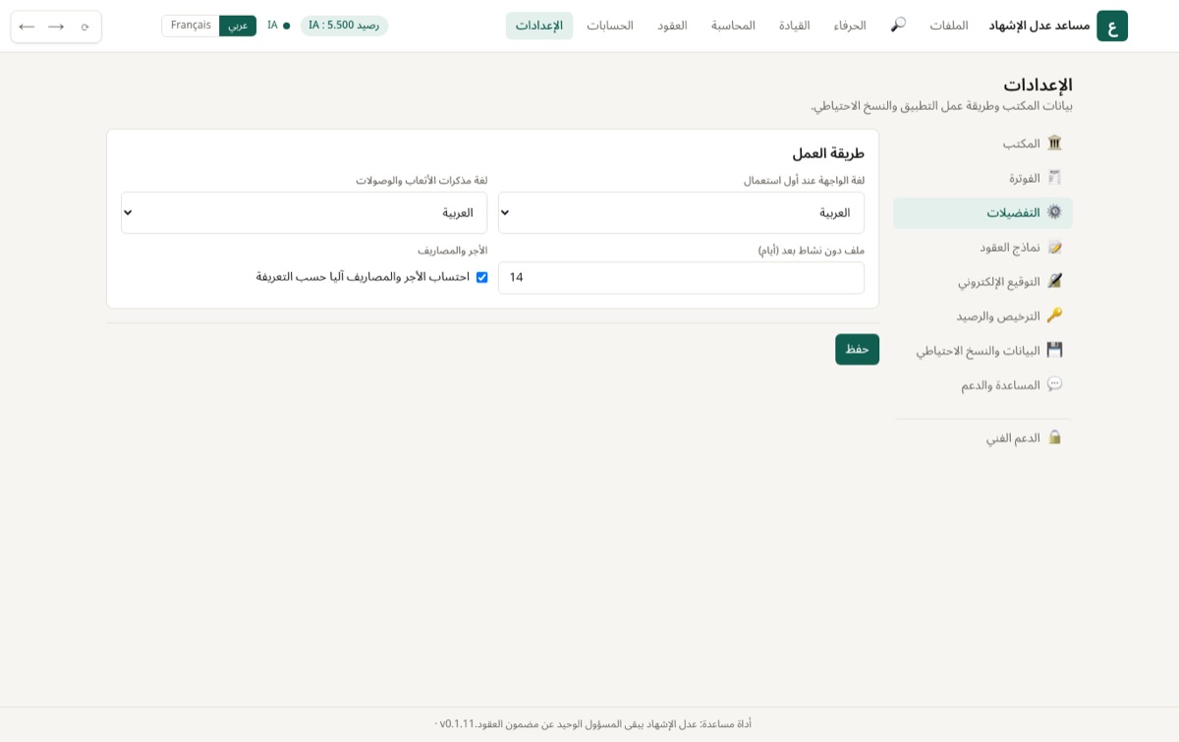Select the التفضيلات sidebar item
This screenshot has width=1179, height=742.
(982, 212)
